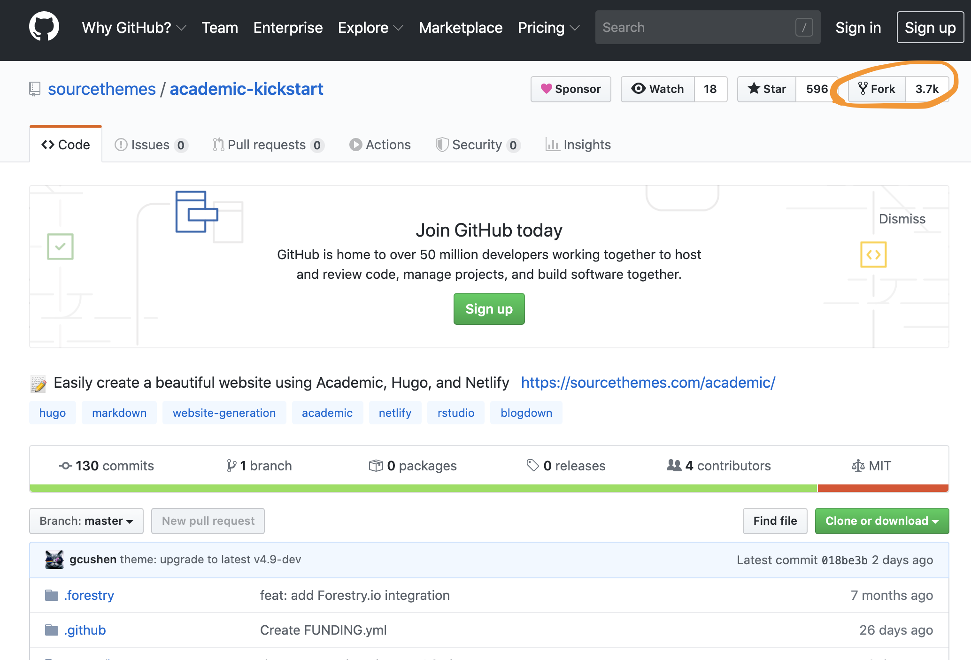The image size is (971, 660).
Task: Click the red language bar segment
Action: click(x=883, y=488)
